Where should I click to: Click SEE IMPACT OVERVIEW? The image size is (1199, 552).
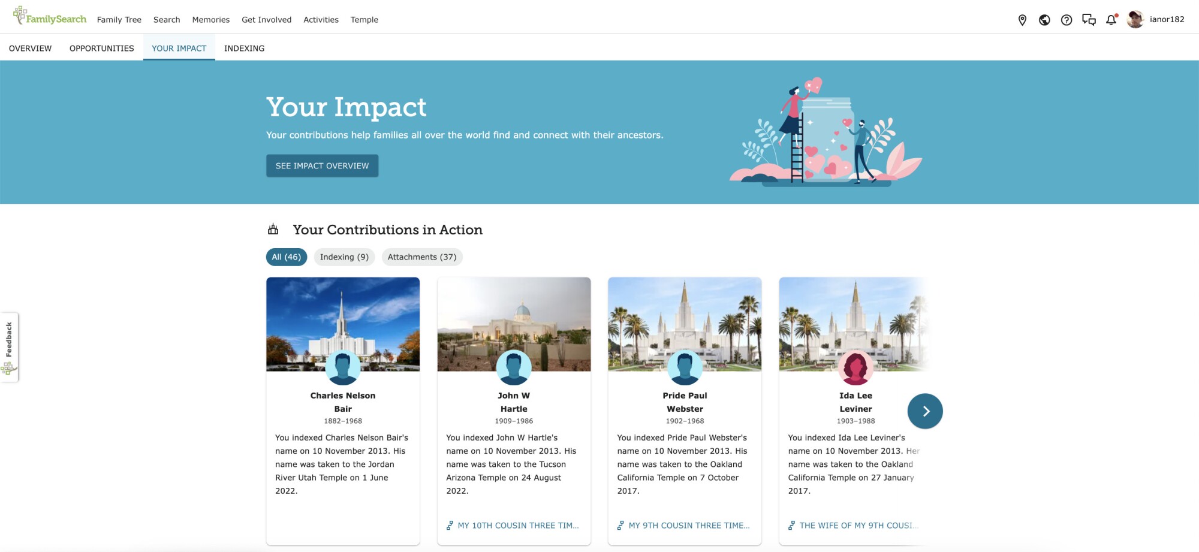point(322,165)
